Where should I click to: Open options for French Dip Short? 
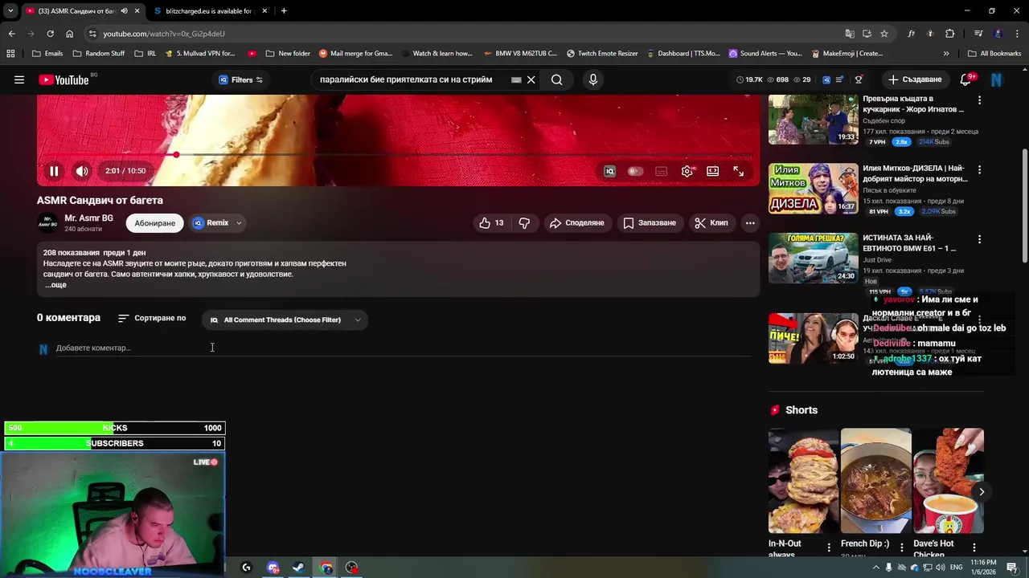click(x=901, y=547)
